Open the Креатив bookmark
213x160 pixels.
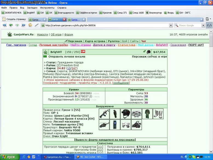[105, 13]
